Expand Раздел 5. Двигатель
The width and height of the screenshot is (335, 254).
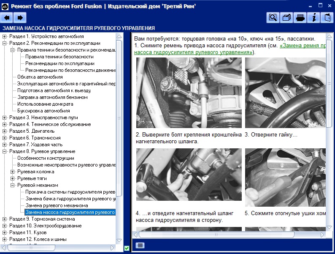click(4, 131)
